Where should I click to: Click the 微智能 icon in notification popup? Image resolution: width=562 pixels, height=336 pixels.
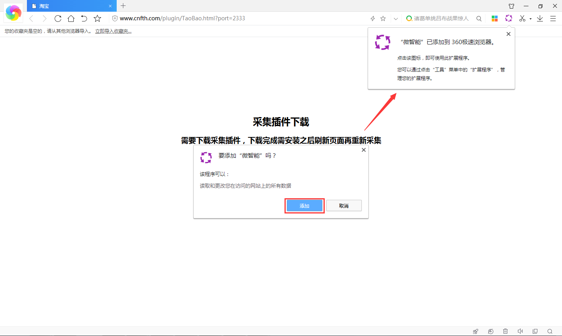pos(382,42)
